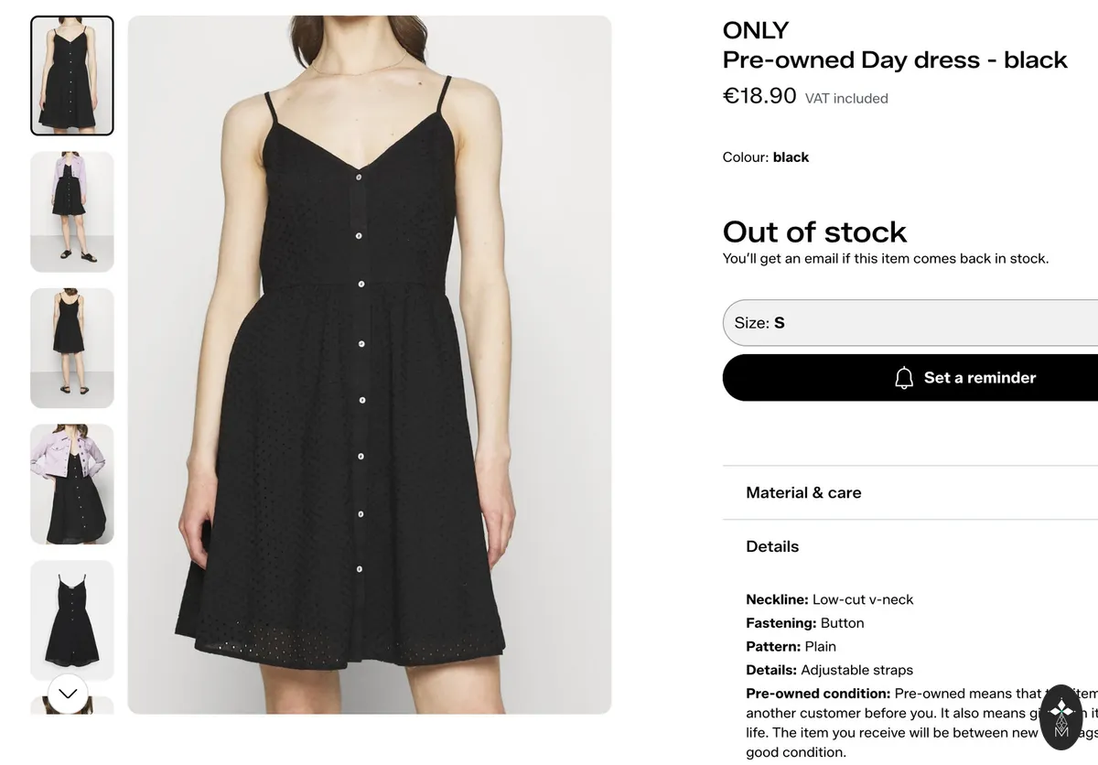Click the Colour: black label
This screenshot has width=1098, height=765.
[x=766, y=157]
